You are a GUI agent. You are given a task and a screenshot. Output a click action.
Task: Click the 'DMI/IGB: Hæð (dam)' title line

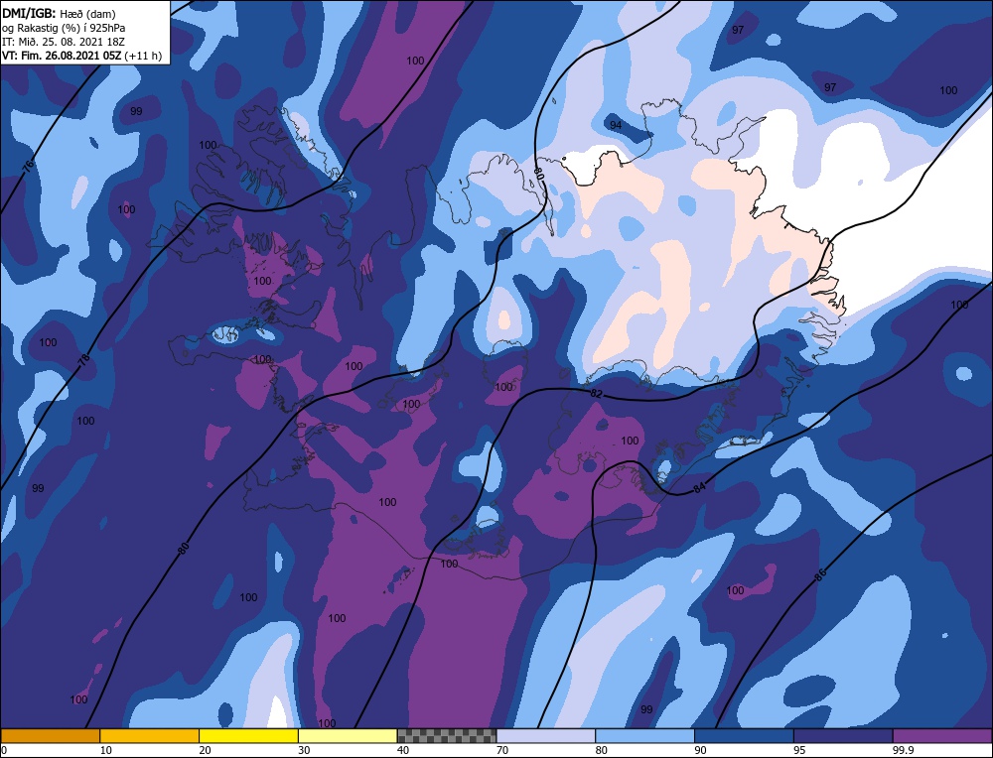coord(59,13)
